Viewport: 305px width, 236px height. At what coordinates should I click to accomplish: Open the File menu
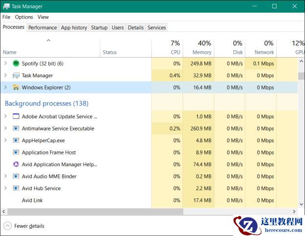click(6, 17)
